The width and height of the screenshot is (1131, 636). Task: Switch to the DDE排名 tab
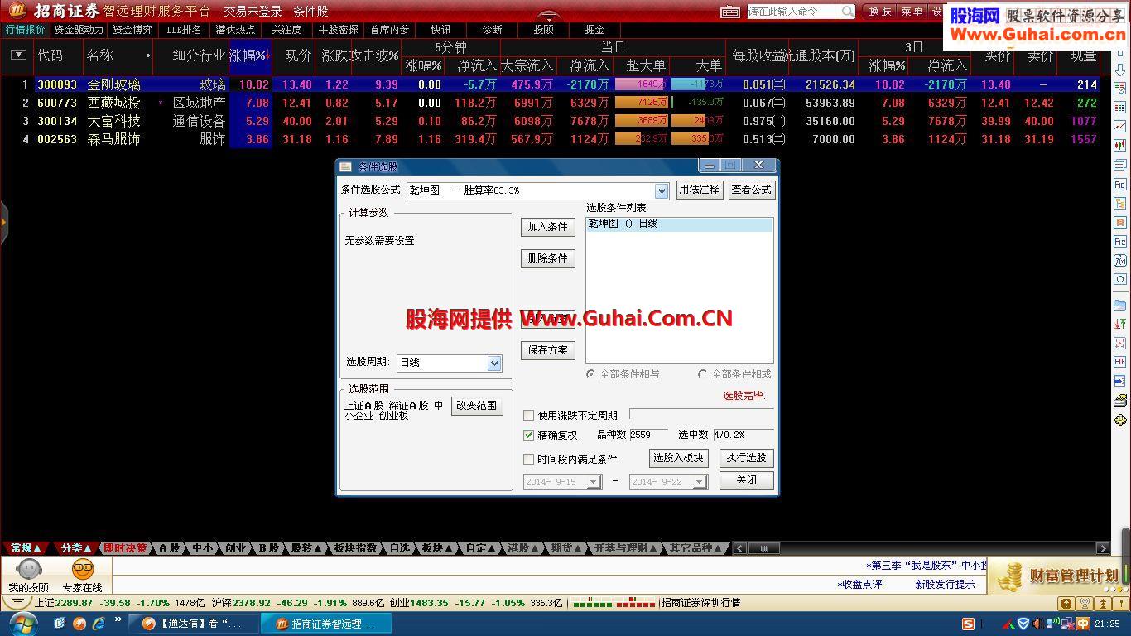(x=184, y=29)
